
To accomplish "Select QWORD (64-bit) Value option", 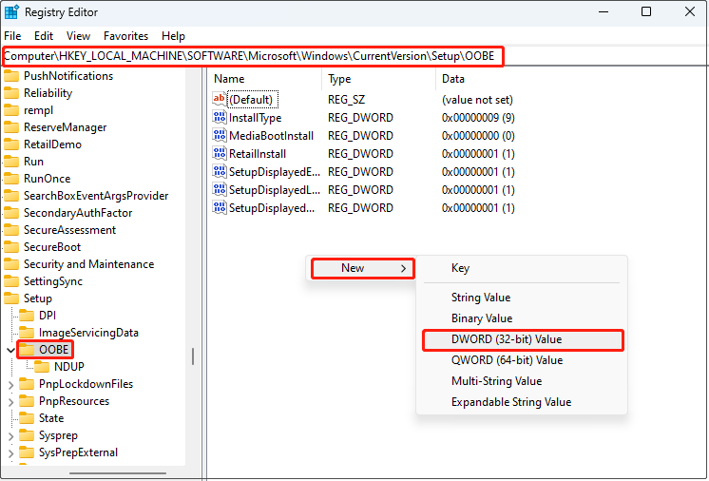I will click(x=522, y=360).
